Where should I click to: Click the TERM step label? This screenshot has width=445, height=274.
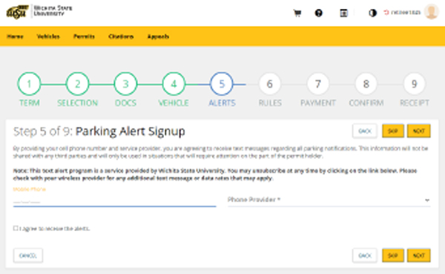(x=29, y=103)
